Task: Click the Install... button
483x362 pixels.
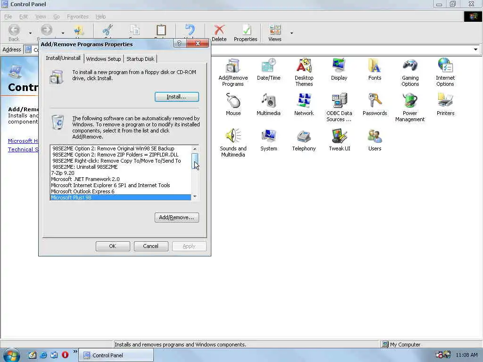Action: coord(177,97)
